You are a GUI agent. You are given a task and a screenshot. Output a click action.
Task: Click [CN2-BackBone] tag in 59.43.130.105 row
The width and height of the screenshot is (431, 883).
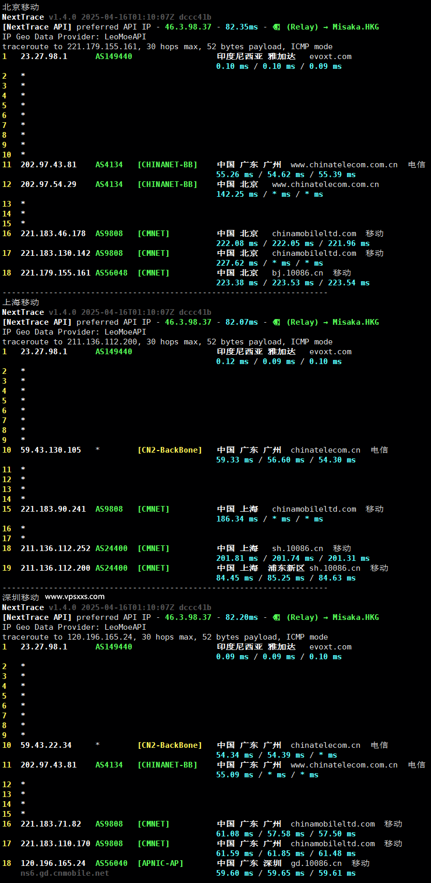[x=170, y=450]
